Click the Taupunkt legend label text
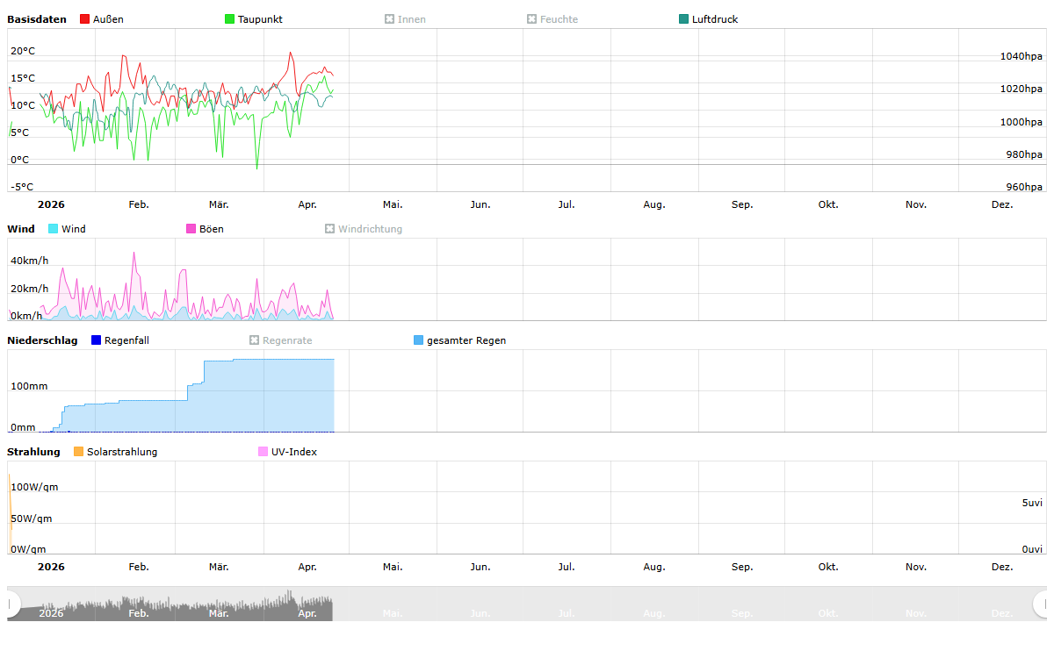Viewport: 1054px width, 658px height. point(260,19)
